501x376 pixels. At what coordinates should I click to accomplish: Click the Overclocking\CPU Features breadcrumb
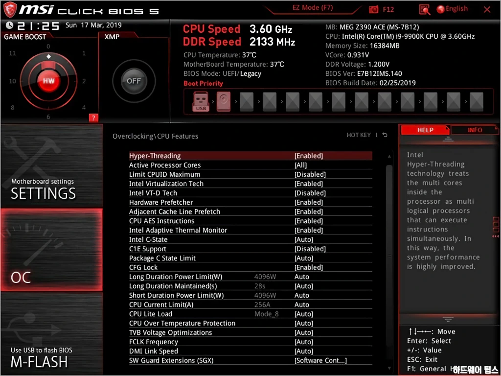click(x=155, y=136)
